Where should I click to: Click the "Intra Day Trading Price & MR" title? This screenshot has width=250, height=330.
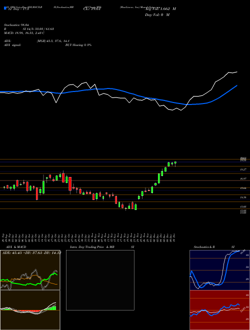(92, 247)
